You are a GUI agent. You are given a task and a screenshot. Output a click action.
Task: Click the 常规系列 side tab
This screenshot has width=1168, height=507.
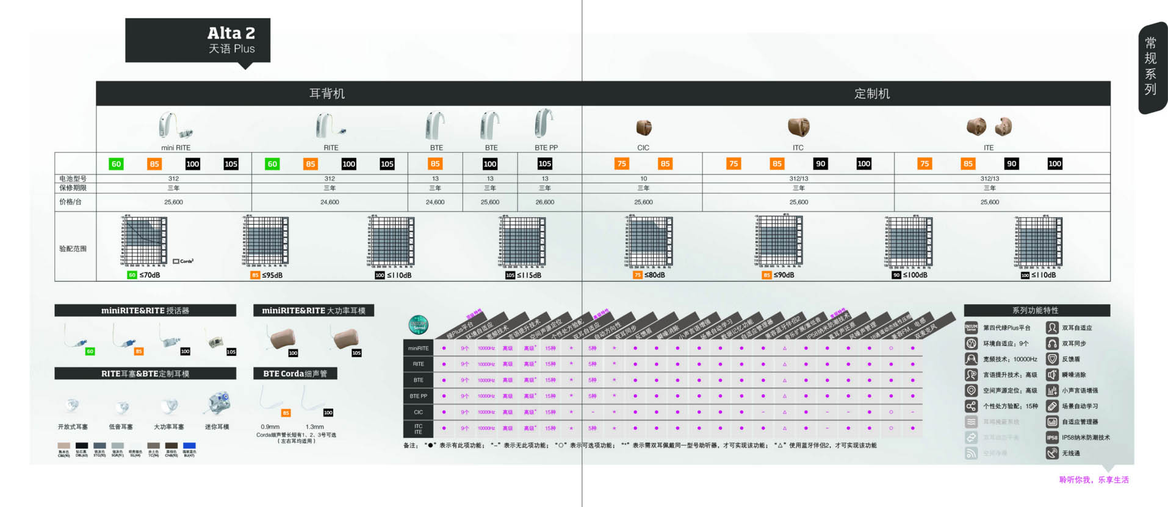tap(1150, 67)
